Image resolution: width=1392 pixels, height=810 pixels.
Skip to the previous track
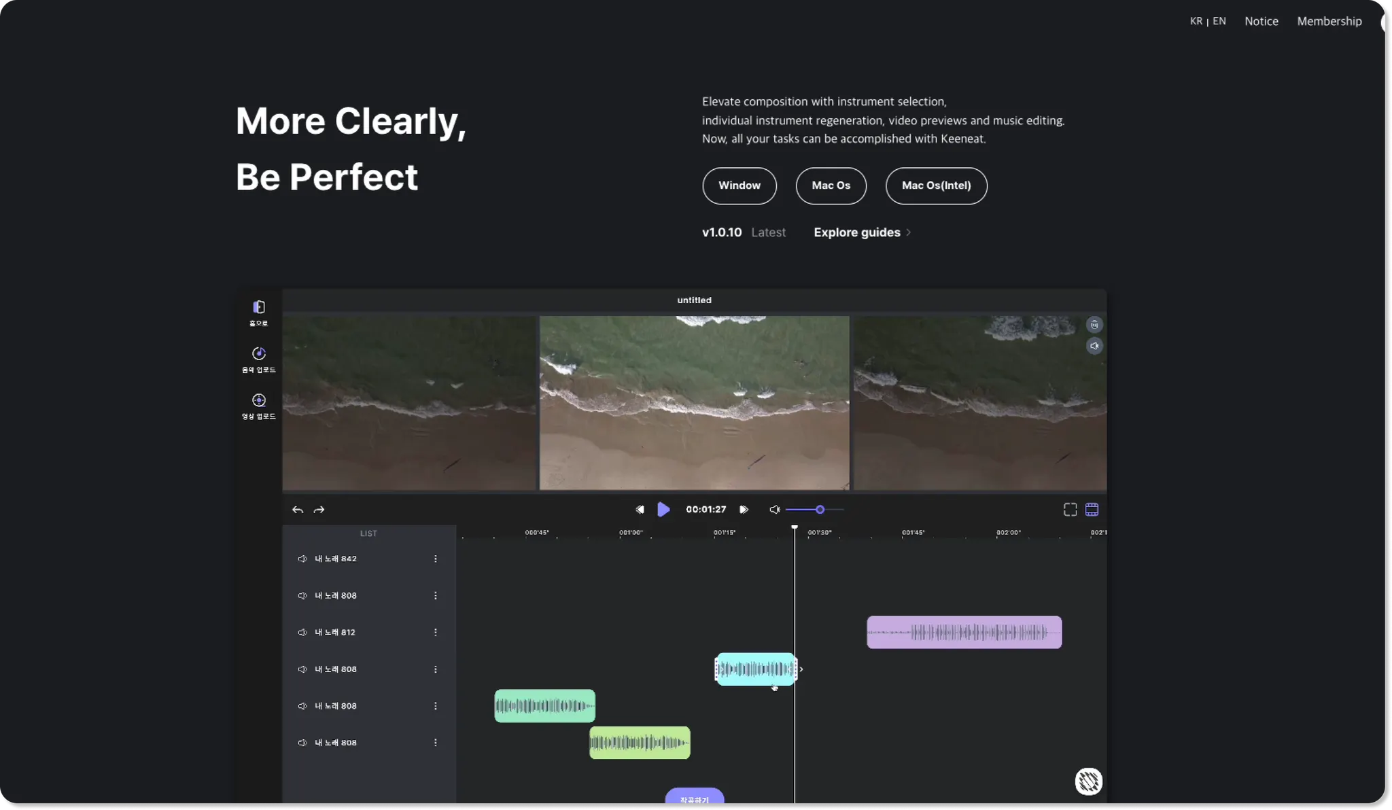coord(640,510)
